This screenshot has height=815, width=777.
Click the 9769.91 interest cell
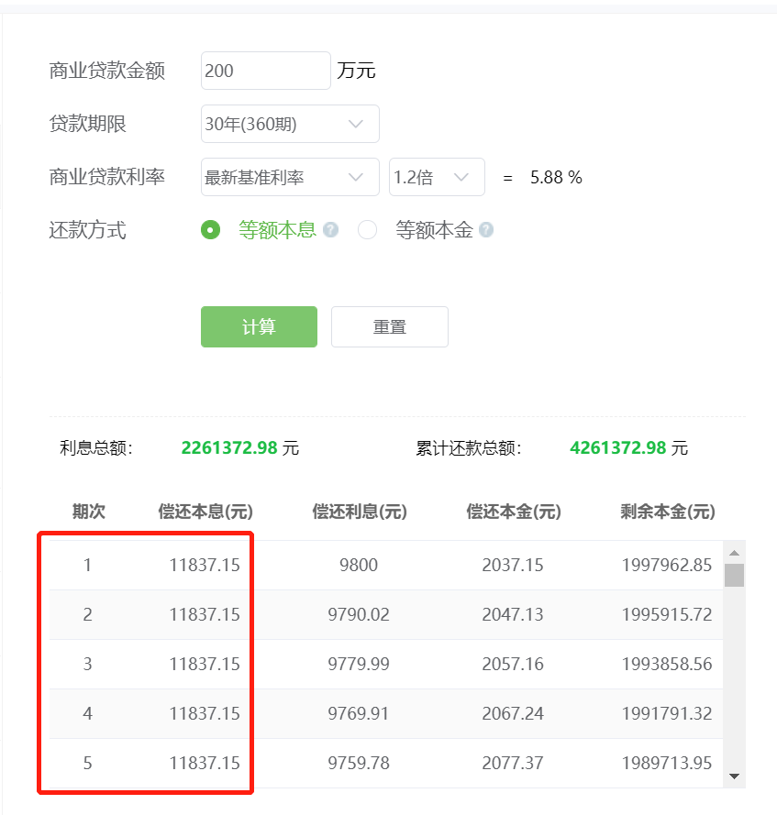click(x=359, y=713)
